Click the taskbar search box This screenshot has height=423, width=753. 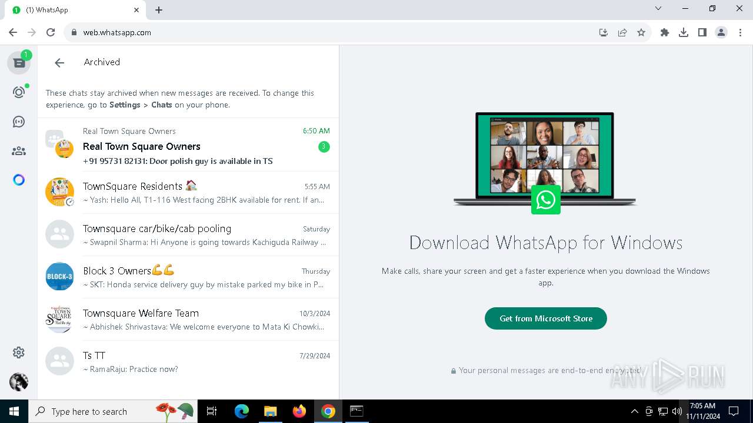(113, 411)
